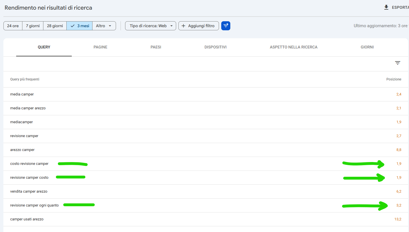Select the 'costo revisione camper' query
Screen dimensions: 409x232
click(x=29, y=164)
